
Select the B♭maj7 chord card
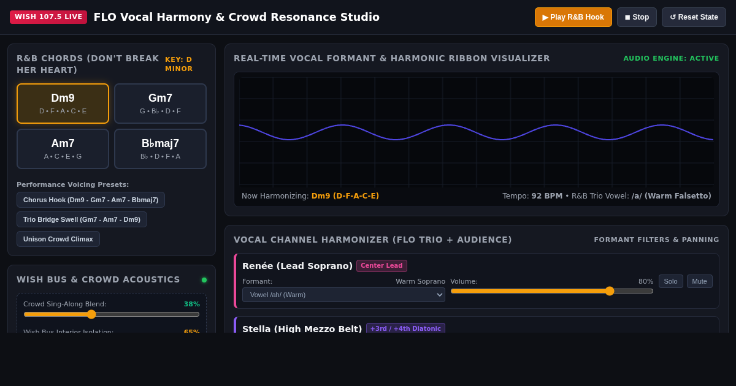pos(160,149)
